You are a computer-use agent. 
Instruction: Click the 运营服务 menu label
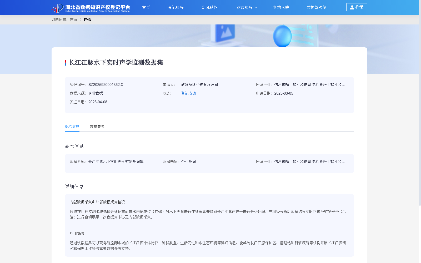pos(244,7)
